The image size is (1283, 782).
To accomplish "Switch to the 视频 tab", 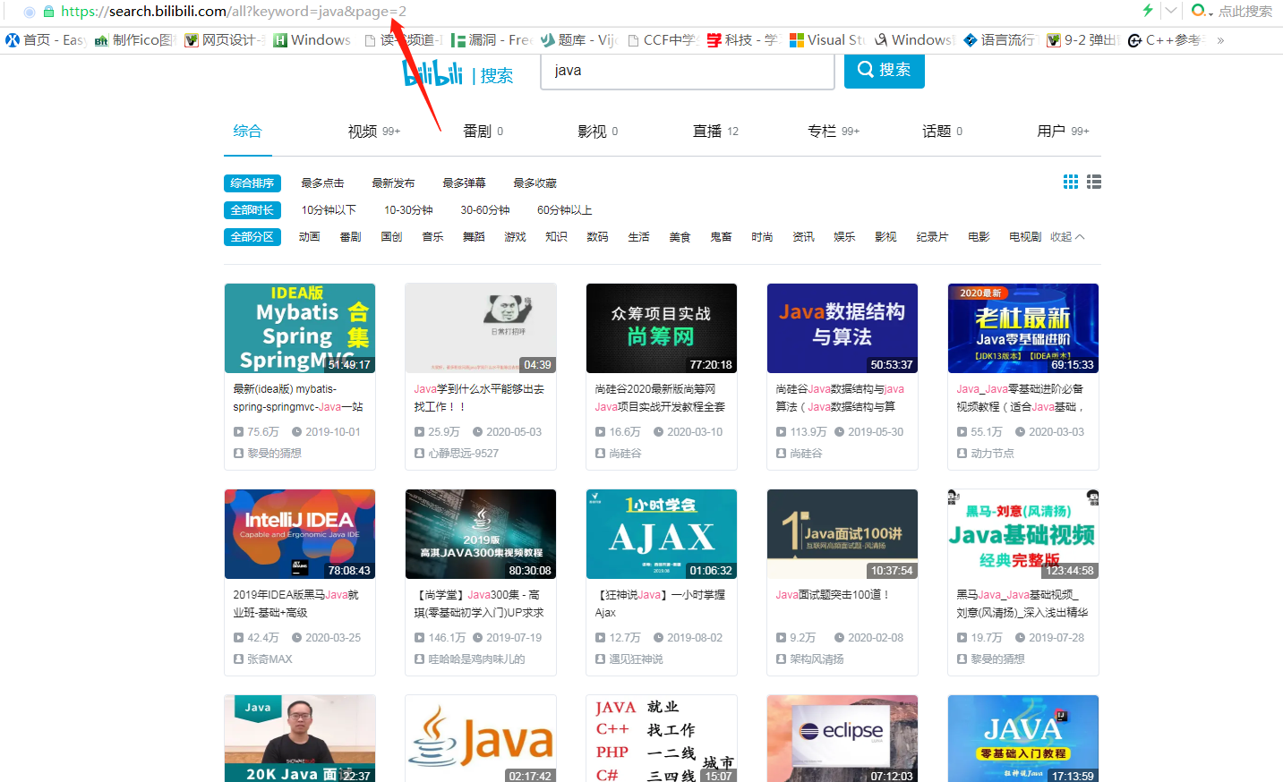I will coord(363,131).
